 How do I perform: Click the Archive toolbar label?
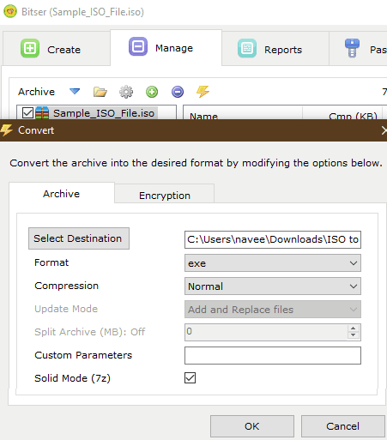(x=36, y=92)
